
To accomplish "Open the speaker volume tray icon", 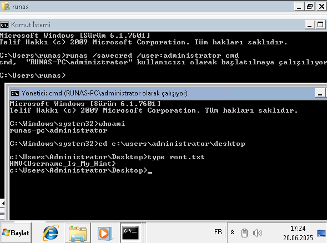I will [x=258, y=233].
